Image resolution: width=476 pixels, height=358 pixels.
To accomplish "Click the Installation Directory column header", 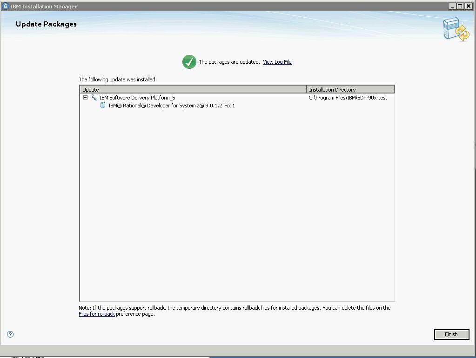I will point(350,89).
